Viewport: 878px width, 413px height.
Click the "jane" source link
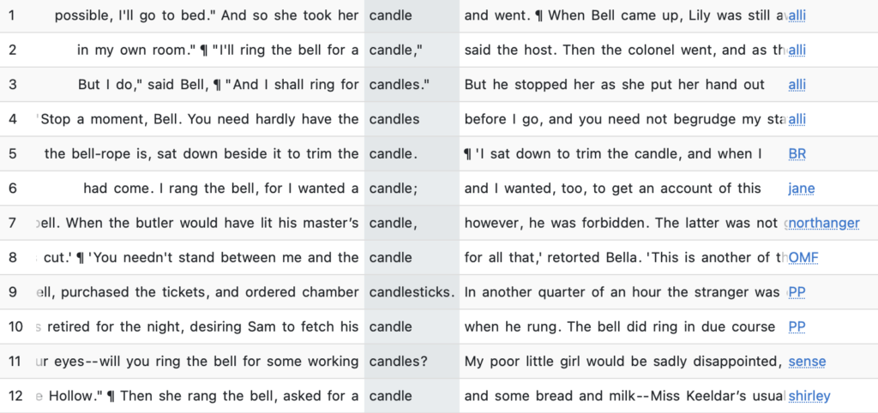[801, 189]
